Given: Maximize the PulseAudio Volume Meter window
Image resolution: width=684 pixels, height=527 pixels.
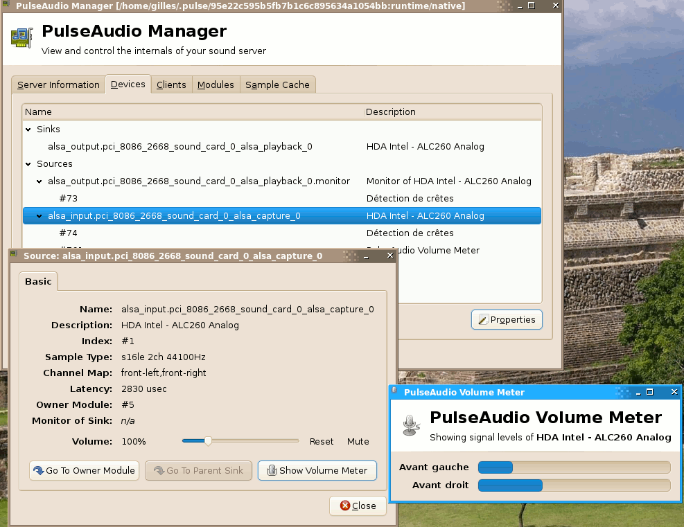Looking at the screenshot, I should coord(649,392).
